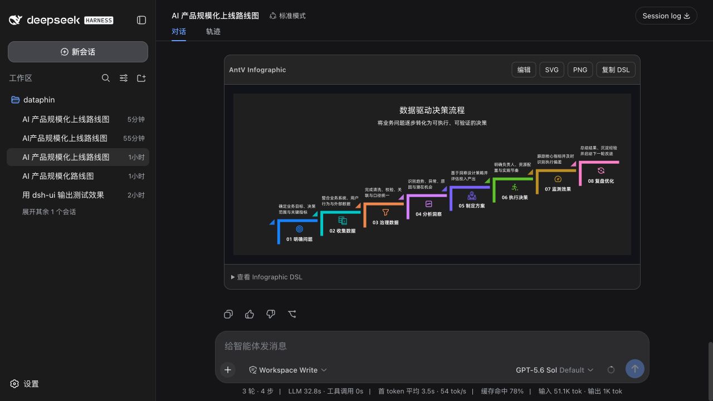
Task: Open the 55分钟 AI产品规模化上线路线图 conversation
Action: [78, 138]
